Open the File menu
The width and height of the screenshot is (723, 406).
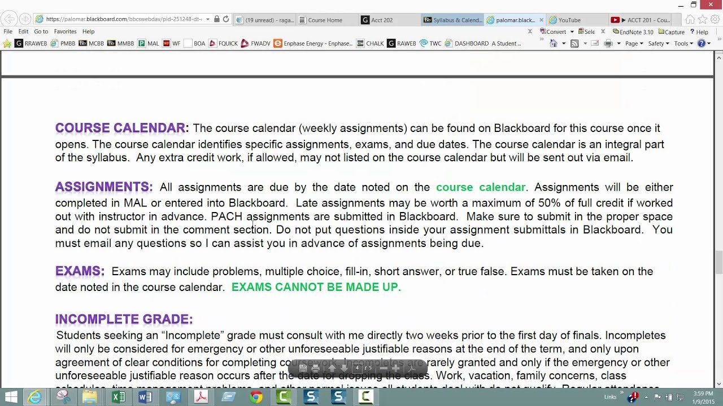[x=8, y=32]
